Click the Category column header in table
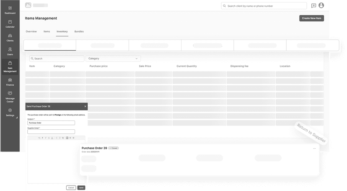 tap(59, 66)
